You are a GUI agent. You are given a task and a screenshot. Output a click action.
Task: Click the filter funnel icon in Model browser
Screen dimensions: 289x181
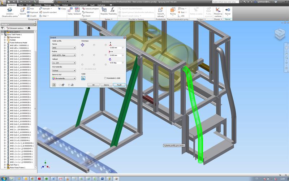pos(3,28)
